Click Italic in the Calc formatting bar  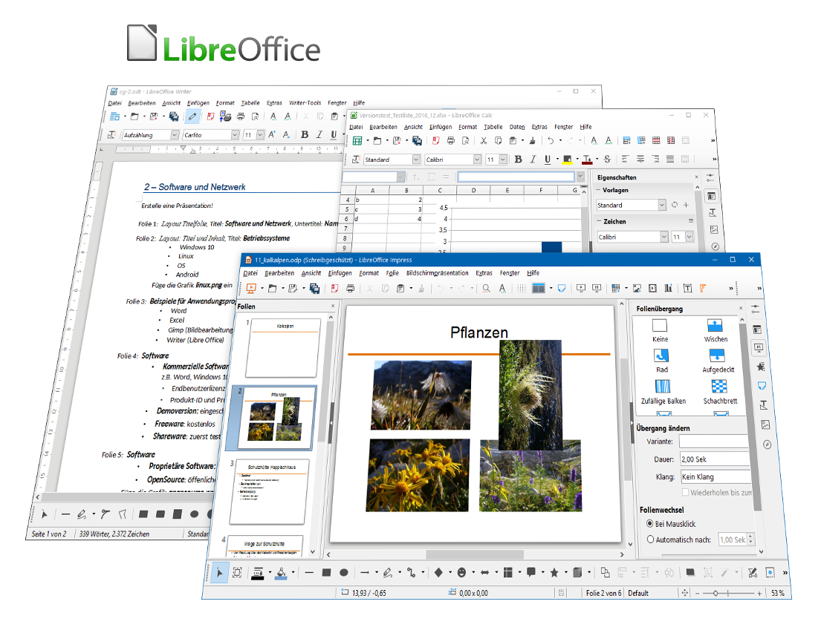pos(533,160)
